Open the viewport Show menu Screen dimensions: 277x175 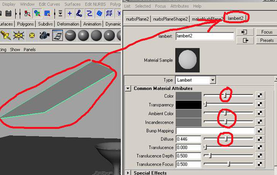[x=15, y=49]
